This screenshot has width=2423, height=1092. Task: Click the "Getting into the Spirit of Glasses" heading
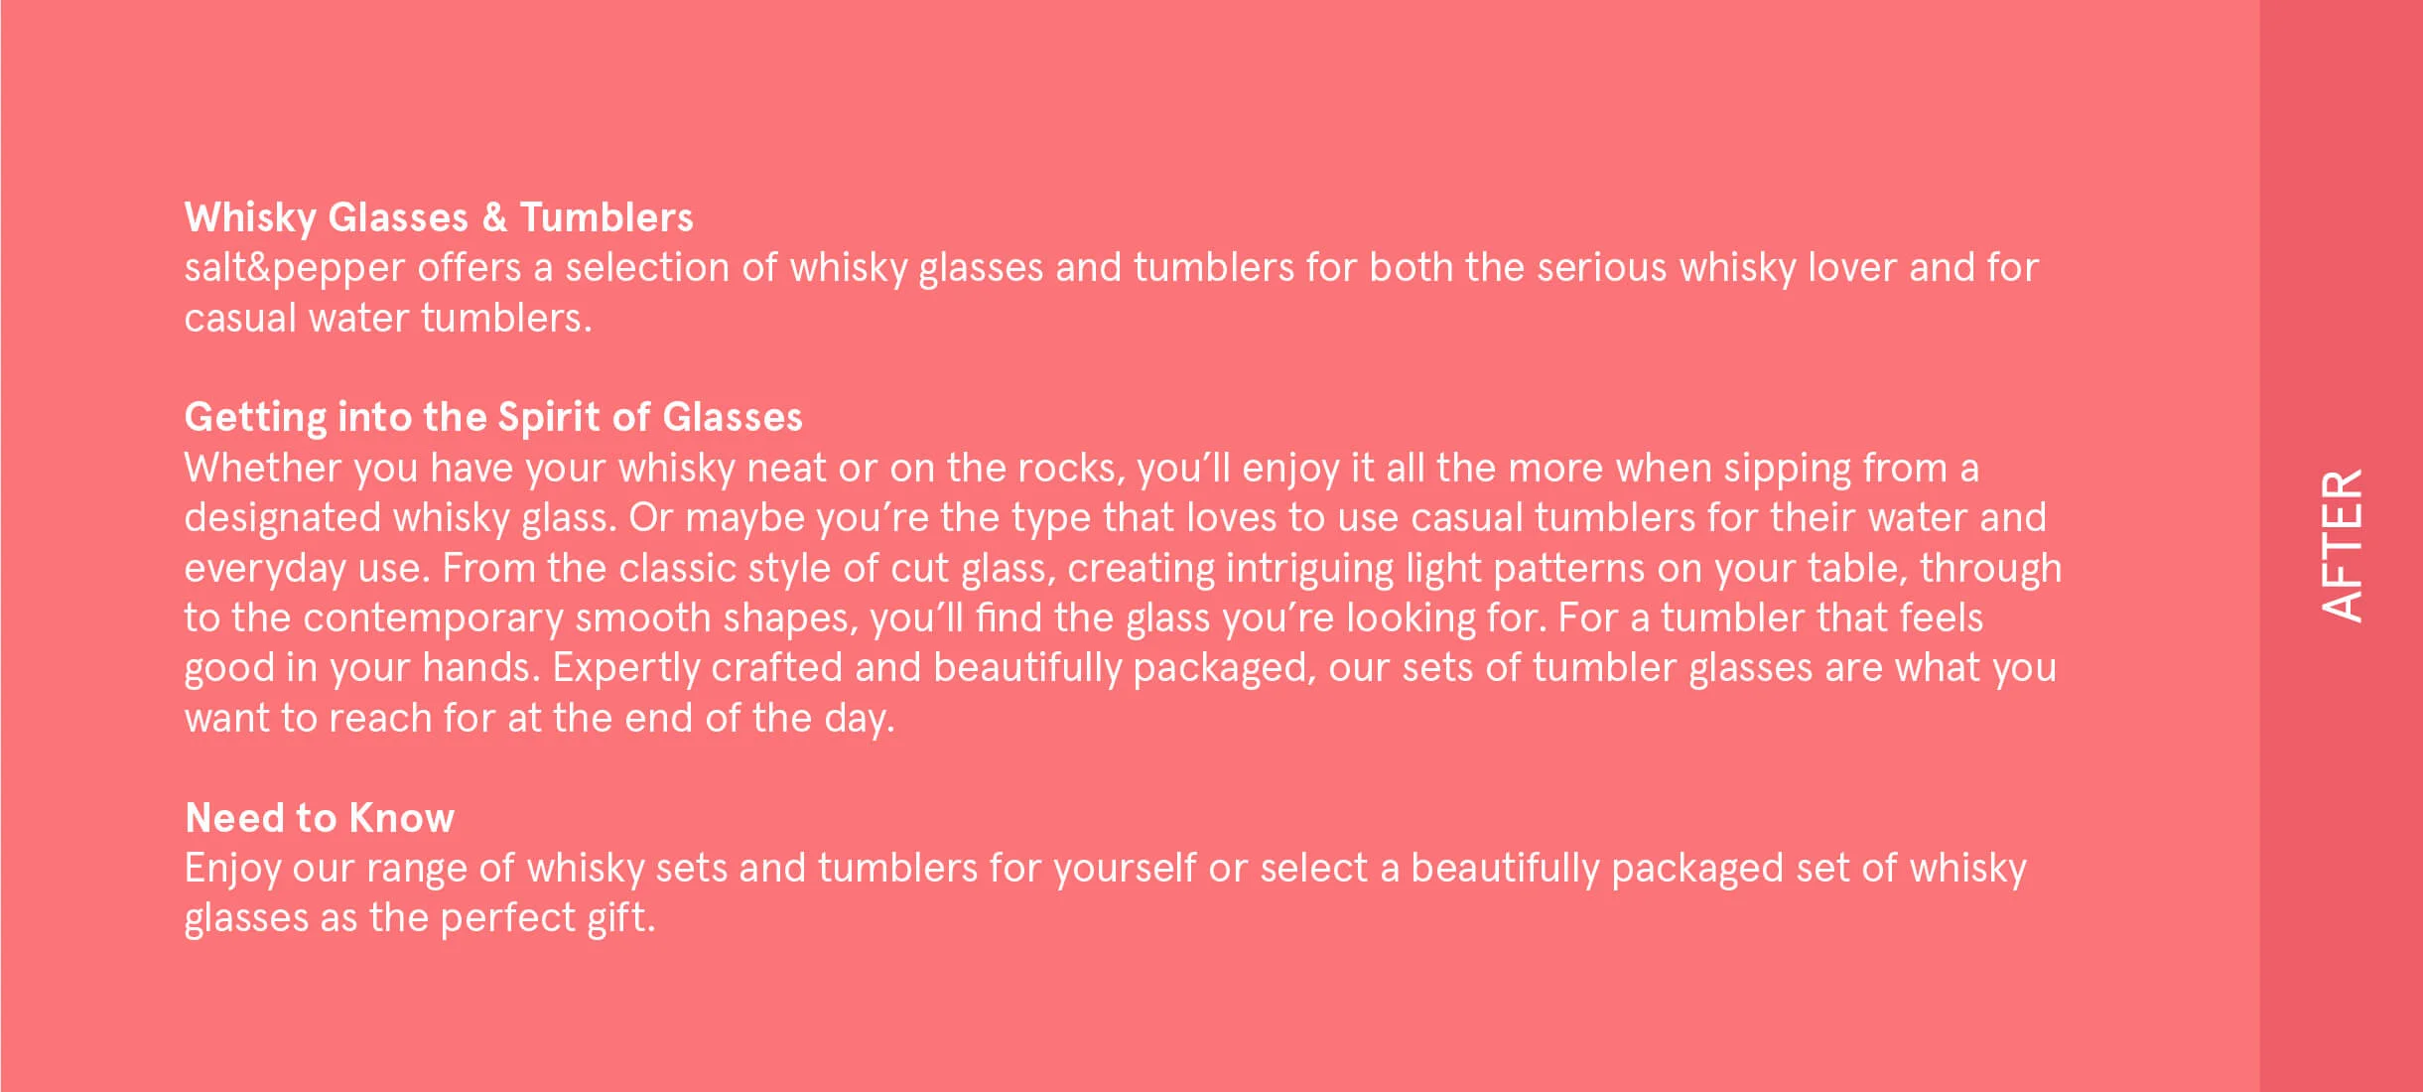tap(493, 417)
